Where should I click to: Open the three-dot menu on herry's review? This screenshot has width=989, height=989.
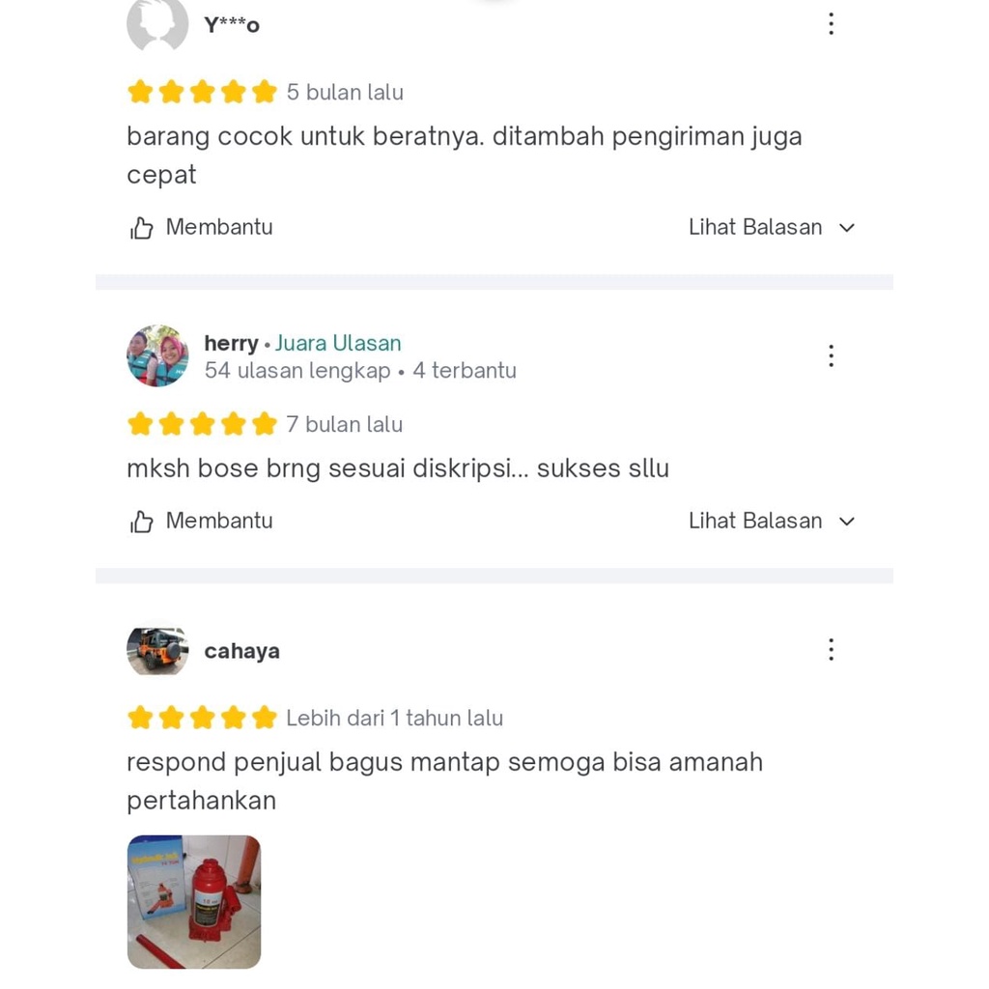point(831,355)
